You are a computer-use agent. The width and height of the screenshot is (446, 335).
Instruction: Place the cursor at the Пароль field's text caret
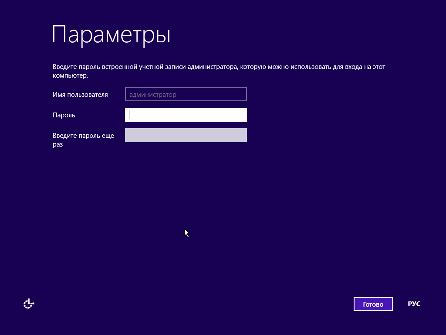pos(130,115)
